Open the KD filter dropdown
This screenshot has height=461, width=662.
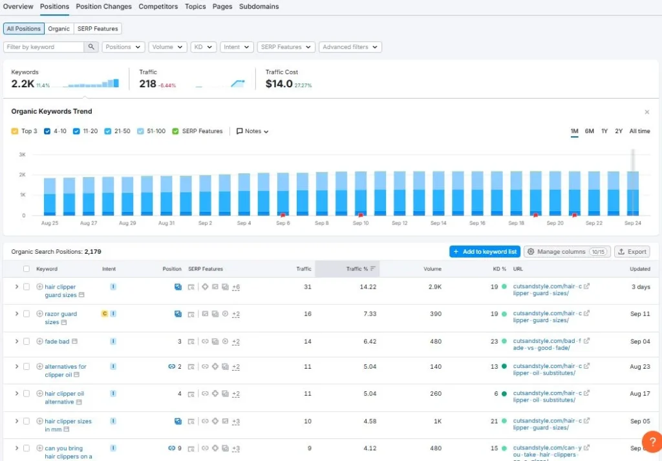tap(204, 47)
